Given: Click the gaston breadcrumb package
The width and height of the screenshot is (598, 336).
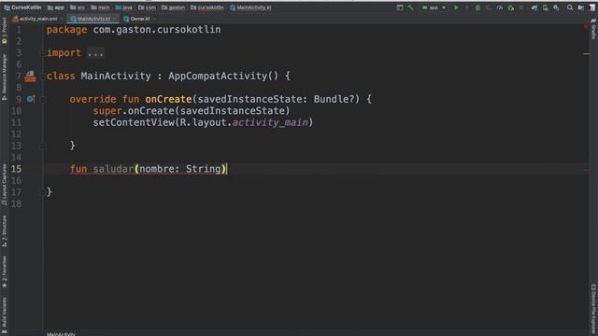Looking at the screenshot, I should click(x=173, y=7).
